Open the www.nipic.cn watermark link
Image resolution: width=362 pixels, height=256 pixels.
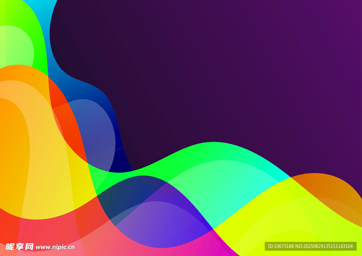click(55, 247)
